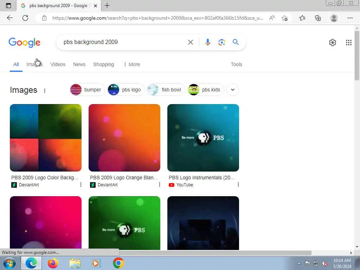Close the pbs background 2009 tab

96,6
